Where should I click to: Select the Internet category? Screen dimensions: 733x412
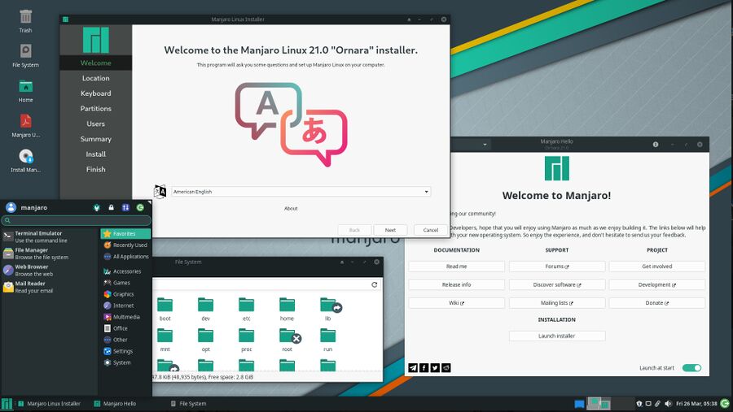coord(125,306)
